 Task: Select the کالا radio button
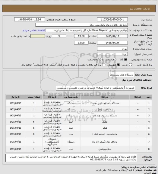125,60
